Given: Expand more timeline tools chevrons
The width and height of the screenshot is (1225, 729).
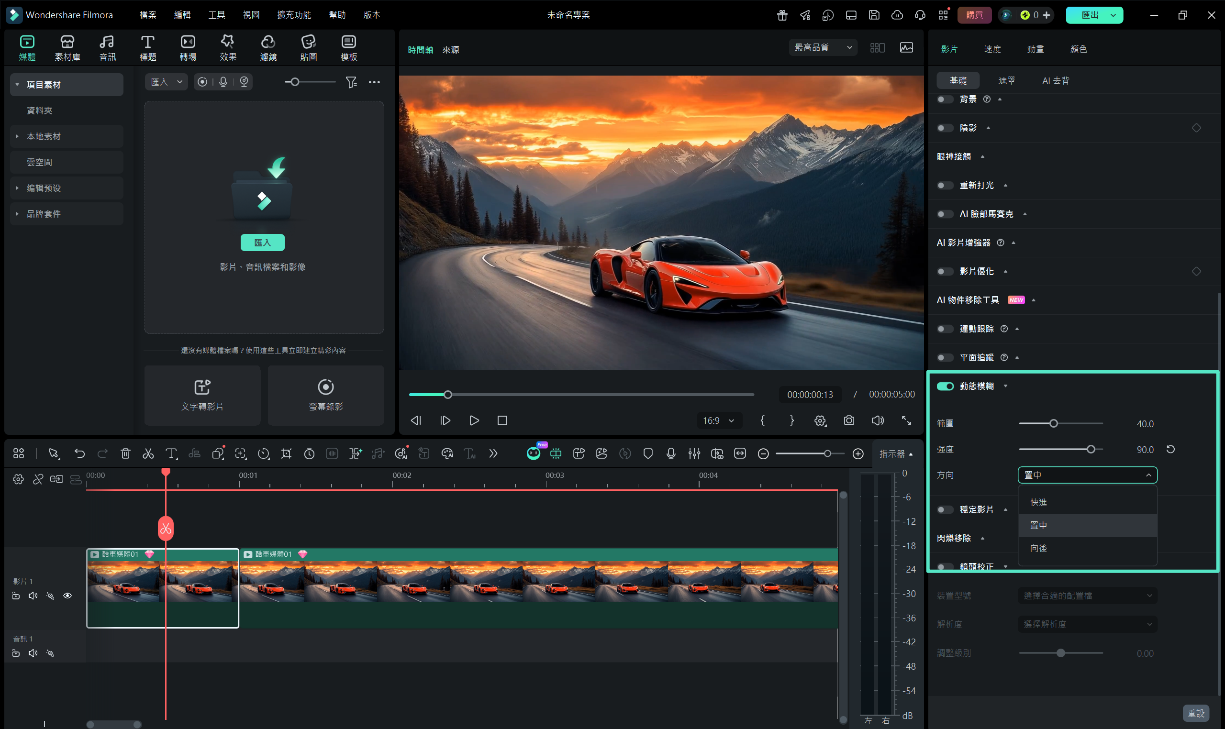Looking at the screenshot, I should pos(493,453).
